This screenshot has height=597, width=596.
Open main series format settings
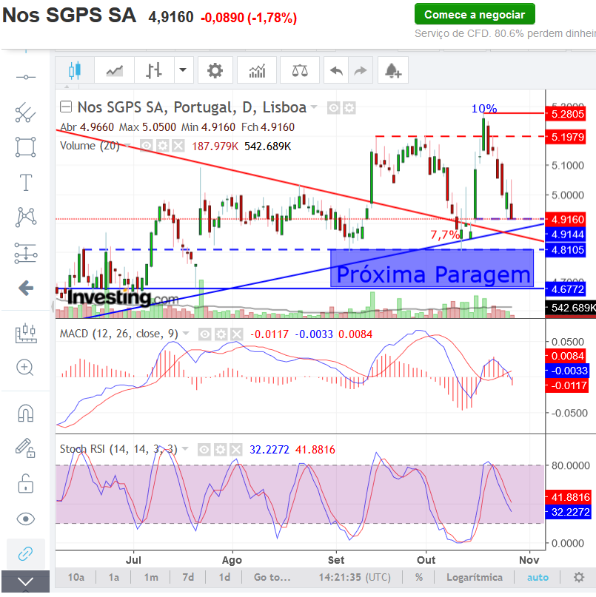pos(349,108)
